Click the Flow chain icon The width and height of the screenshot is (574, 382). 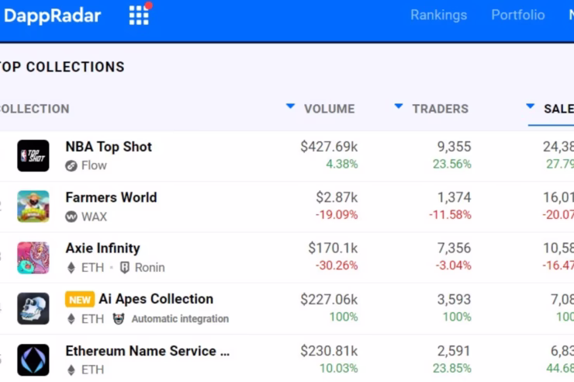pyautogui.click(x=71, y=166)
